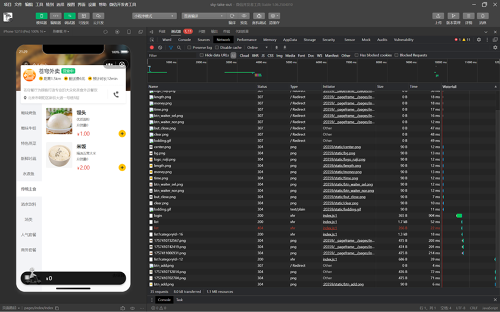The image size is (500, 312).
Task: Toggle the debugger (调试器) toolbar button
Action: (x=70, y=16)
